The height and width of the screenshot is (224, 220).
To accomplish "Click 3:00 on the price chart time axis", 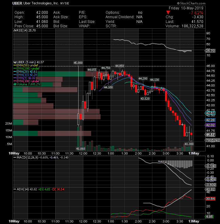I will tap(166, 154).
